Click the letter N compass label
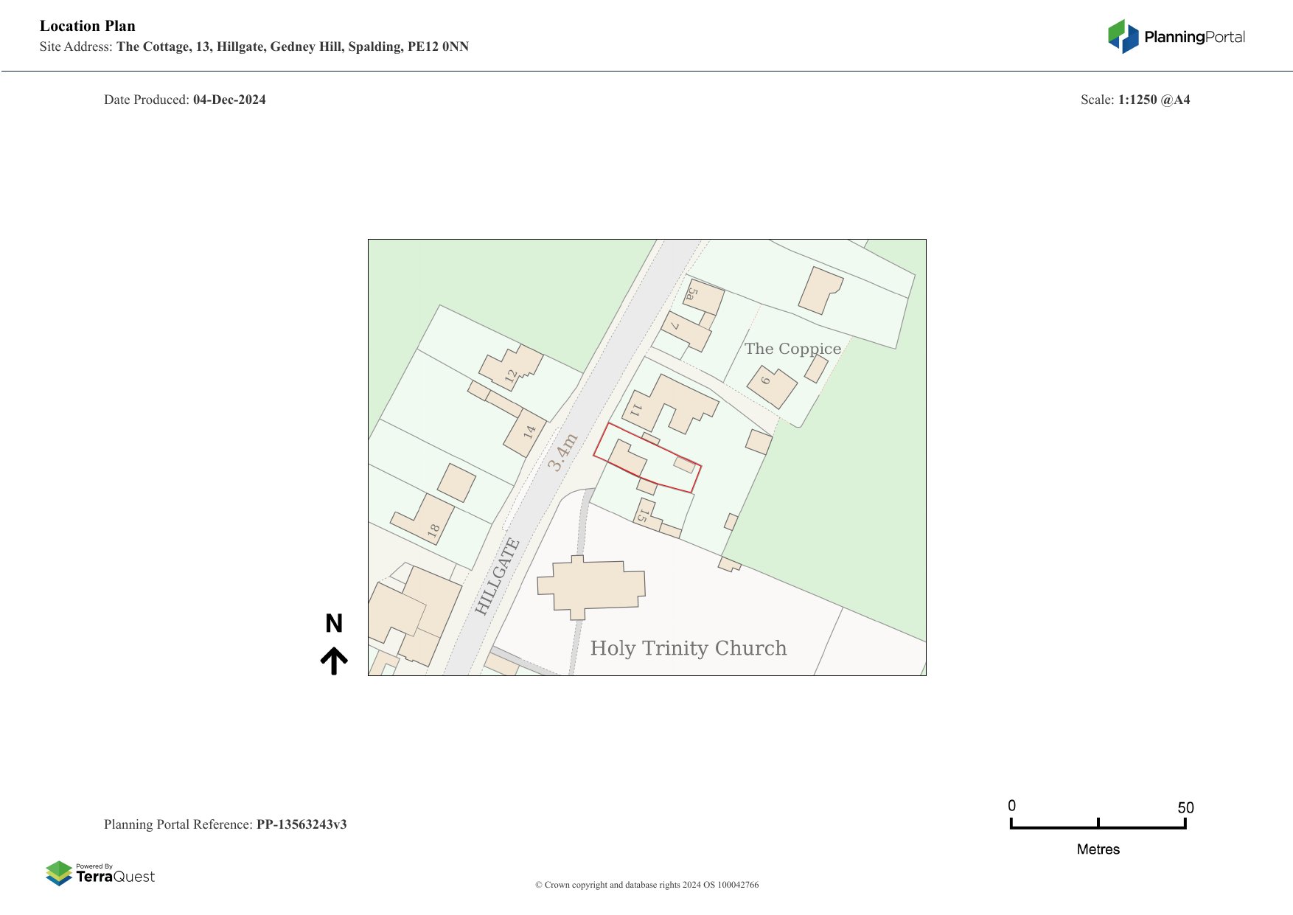The height and width of the screenshot is (915, 1293). 334,624
